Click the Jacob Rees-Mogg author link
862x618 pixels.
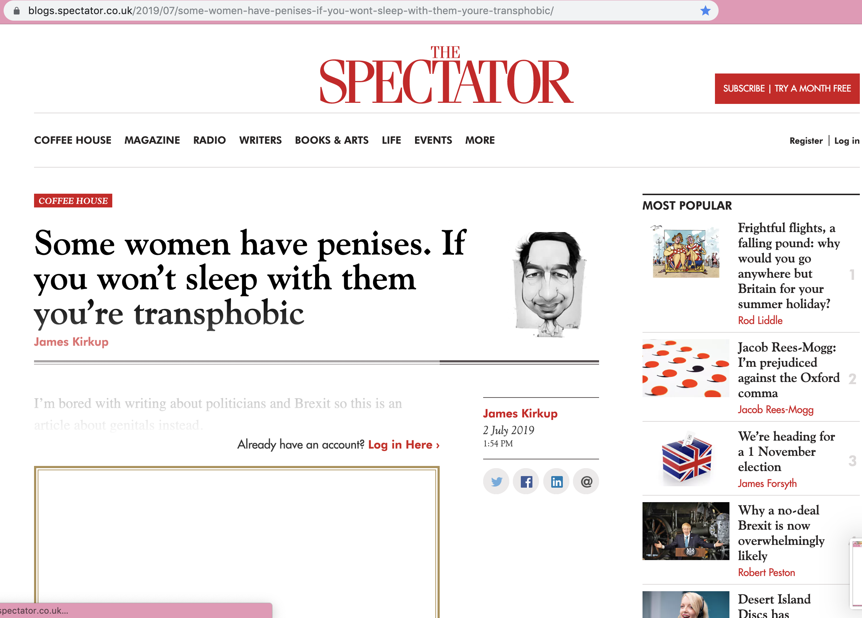pos(775,409)
